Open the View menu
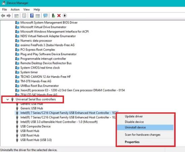 click(27, 9)
